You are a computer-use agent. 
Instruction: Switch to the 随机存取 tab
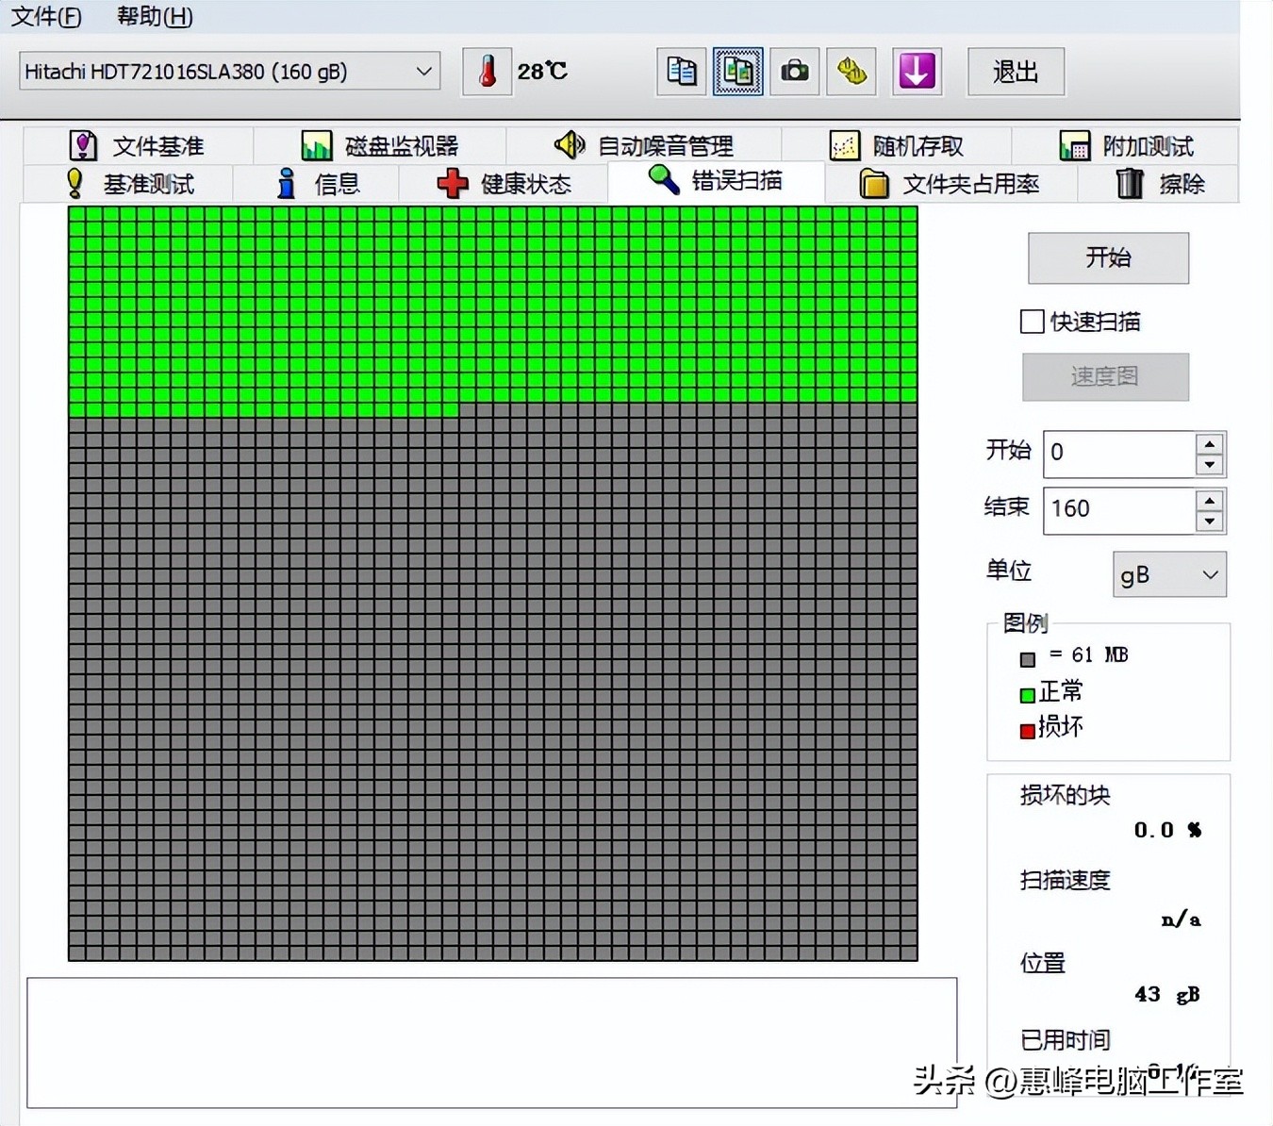[897, 146]
